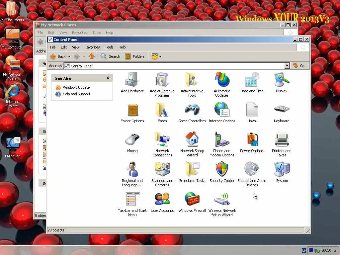Open Power Options
The image size is (340, 255).
pos(252,143)
